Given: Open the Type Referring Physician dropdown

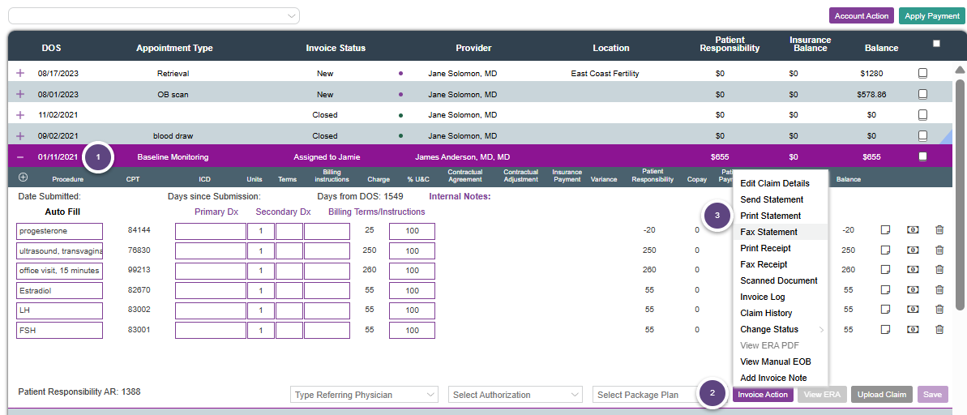Looking at the screenshot, I should (x=365, y=395).
